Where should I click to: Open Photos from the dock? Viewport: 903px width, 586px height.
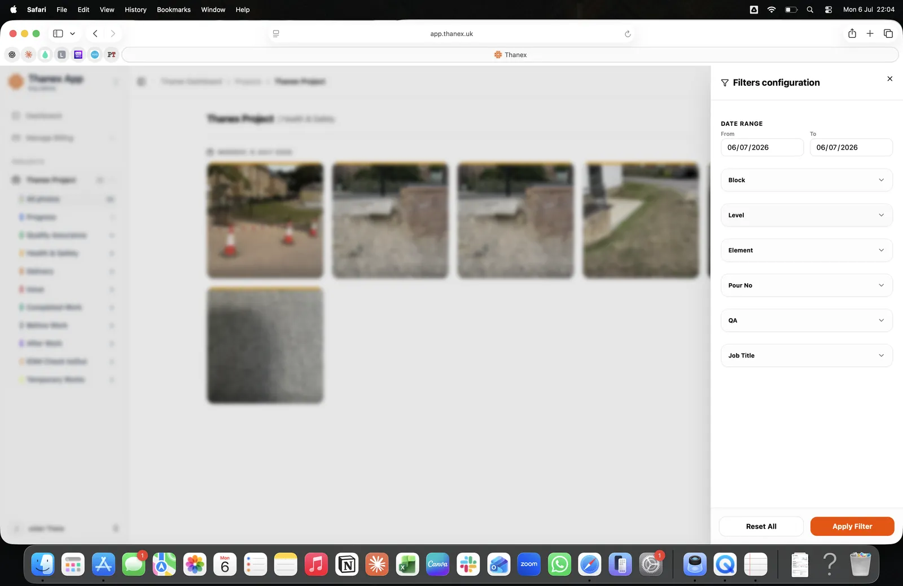[195, 564]
